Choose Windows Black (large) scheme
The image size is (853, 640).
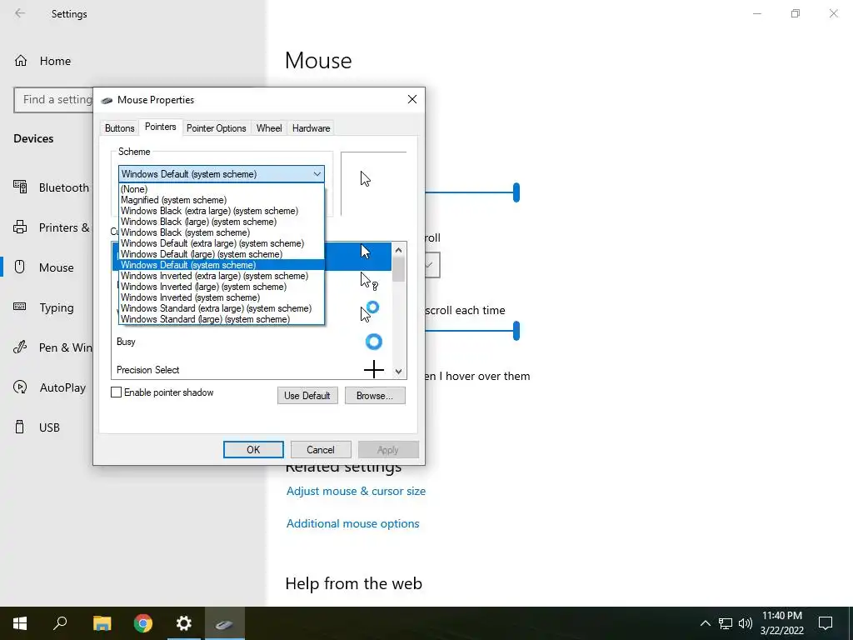222,222
